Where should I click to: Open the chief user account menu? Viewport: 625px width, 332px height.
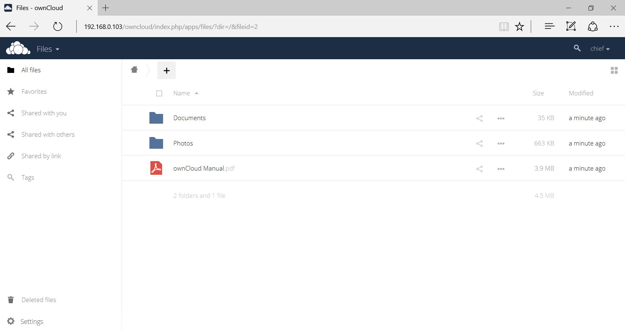point(600,48)
